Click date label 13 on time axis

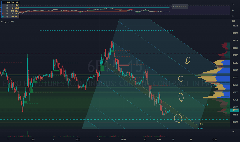191,139
